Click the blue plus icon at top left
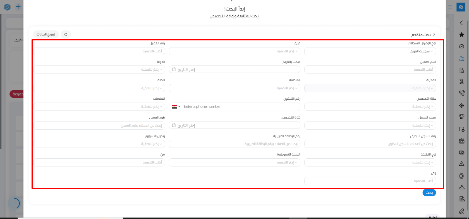 point(18,7)
